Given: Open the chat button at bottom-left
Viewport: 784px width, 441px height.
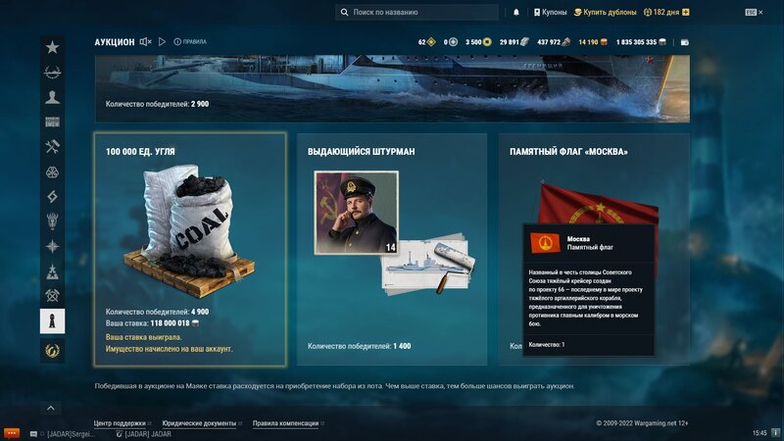Looking at the screenshot, I should pos(12,433).
